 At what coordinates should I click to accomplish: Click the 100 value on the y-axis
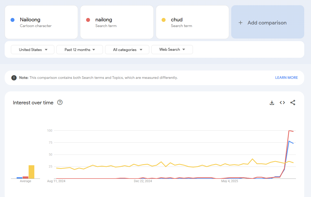50,130
